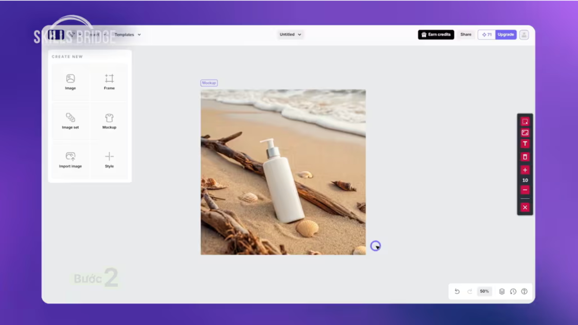Select the Frame option in Create New
The image size is (578, 325).
[109, 82]
